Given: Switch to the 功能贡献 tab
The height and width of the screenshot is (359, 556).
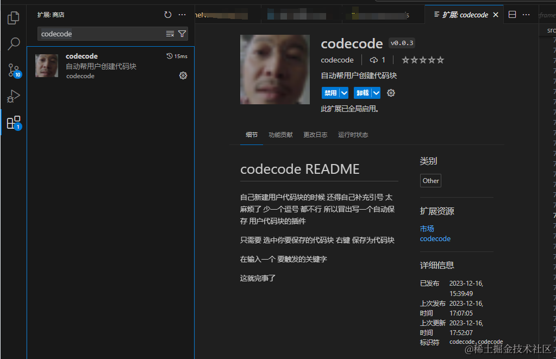Looking at the screenshot, I should click(x=280, y=135).
